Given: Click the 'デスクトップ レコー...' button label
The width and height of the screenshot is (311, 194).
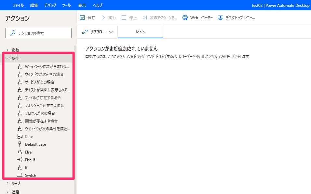Looking at the screenshot, I should 240,18.
